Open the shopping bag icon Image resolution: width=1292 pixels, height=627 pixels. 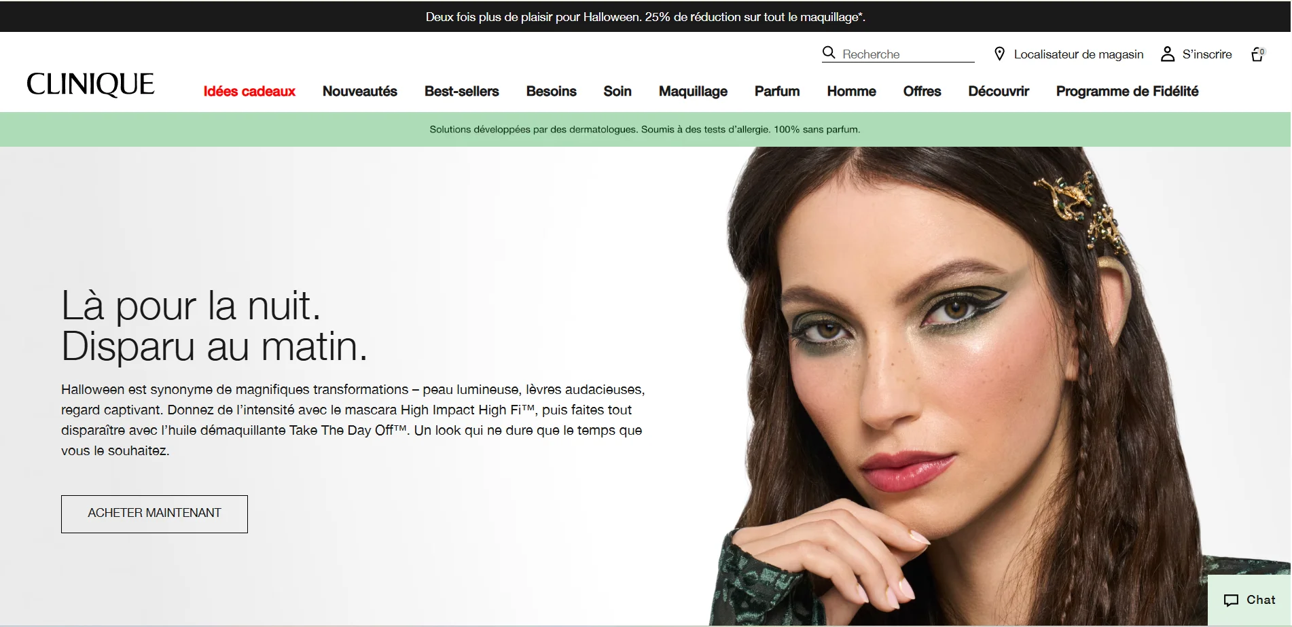(x=1258, y=54)
